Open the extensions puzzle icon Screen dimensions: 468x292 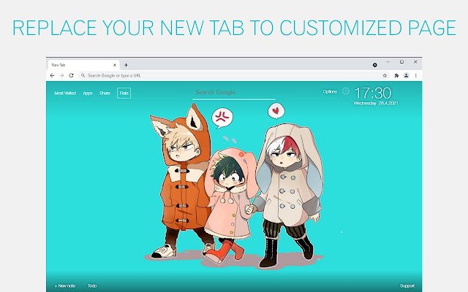(396, 76)
